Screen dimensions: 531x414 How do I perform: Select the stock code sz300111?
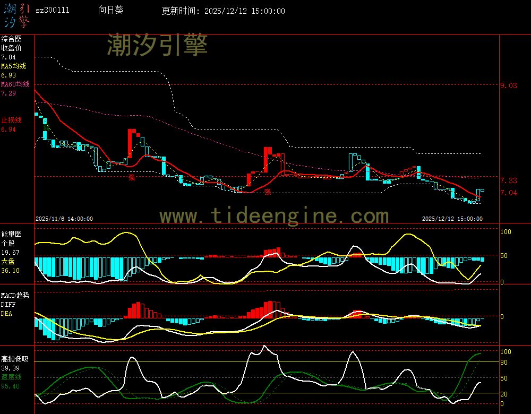tap(52, 11)
